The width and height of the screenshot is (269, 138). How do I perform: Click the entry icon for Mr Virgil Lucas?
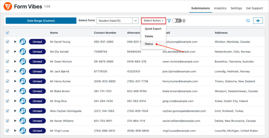point(23,131)
